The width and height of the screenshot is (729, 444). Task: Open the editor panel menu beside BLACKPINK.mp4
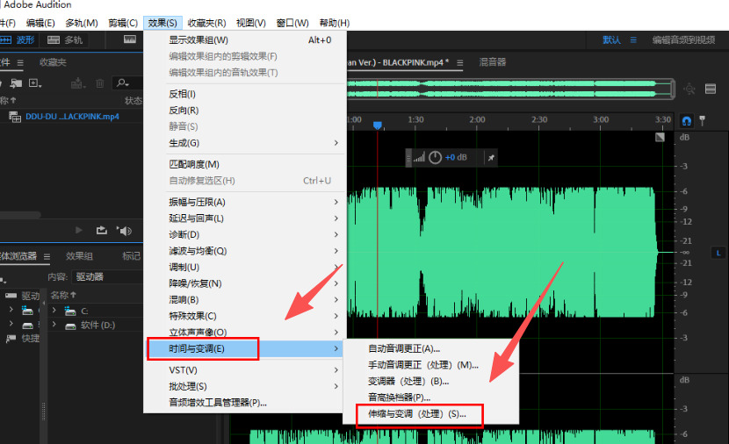[x=460, y=62]
